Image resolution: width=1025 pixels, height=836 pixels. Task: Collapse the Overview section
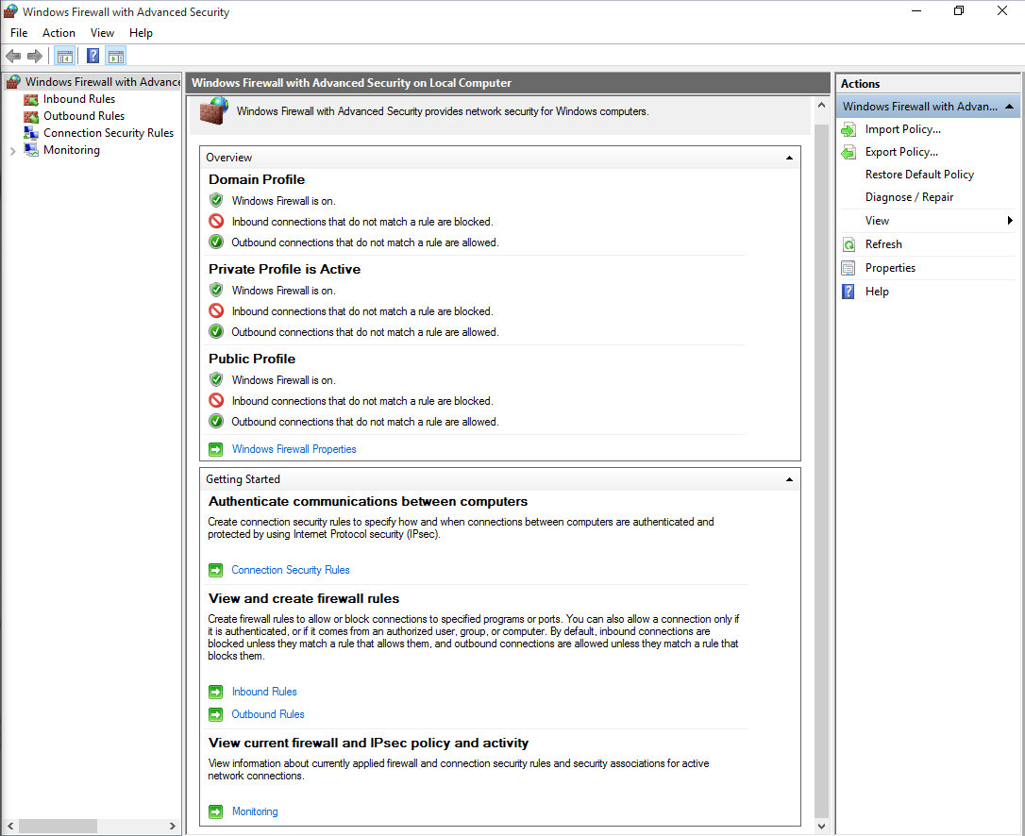789,158
